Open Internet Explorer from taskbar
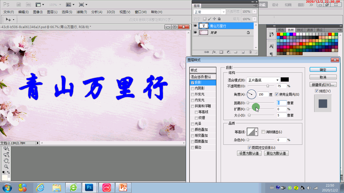344x193 pixels. pos(40,188)
